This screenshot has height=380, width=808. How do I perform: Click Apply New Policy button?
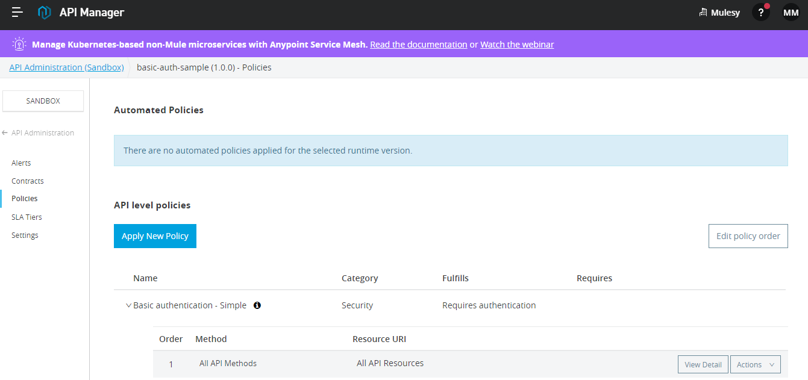pos(155,236)
